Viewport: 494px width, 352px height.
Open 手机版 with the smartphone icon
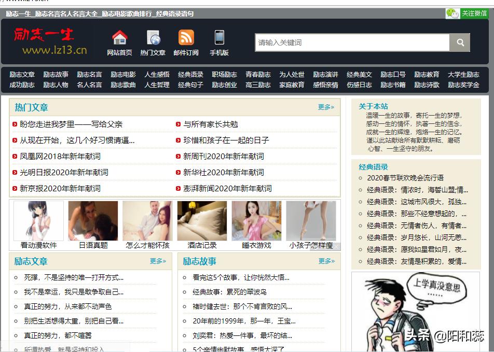[218, 37]
